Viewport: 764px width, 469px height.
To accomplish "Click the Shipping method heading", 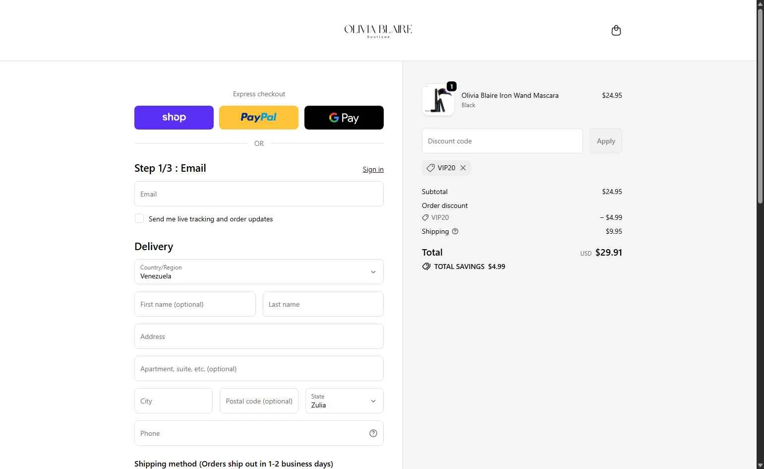I will pyautogui.click(x=234, y=464).
